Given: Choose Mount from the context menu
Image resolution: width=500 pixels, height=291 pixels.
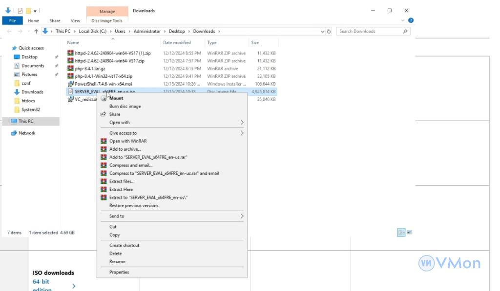Looking at the screenshot, I should [x=116, y=98].
